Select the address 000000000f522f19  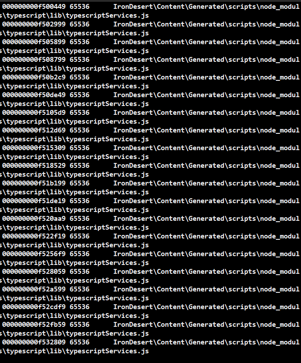coord(34,236)
